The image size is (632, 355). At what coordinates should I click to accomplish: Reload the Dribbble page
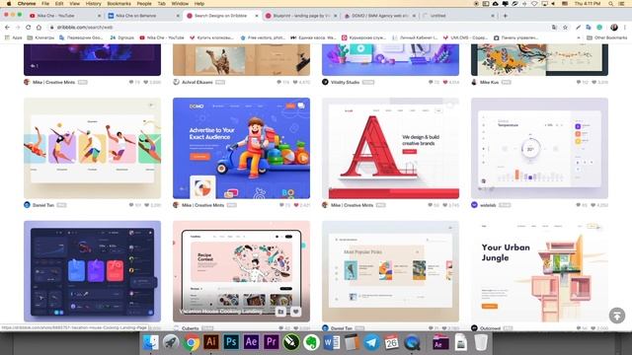tap(29, 28)
